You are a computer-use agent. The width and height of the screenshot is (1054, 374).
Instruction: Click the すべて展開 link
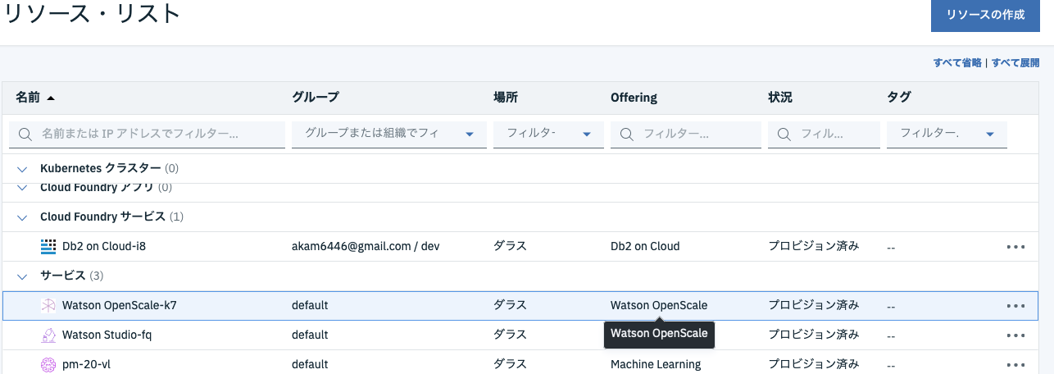pyautogui.click(x=1015, y=62)
